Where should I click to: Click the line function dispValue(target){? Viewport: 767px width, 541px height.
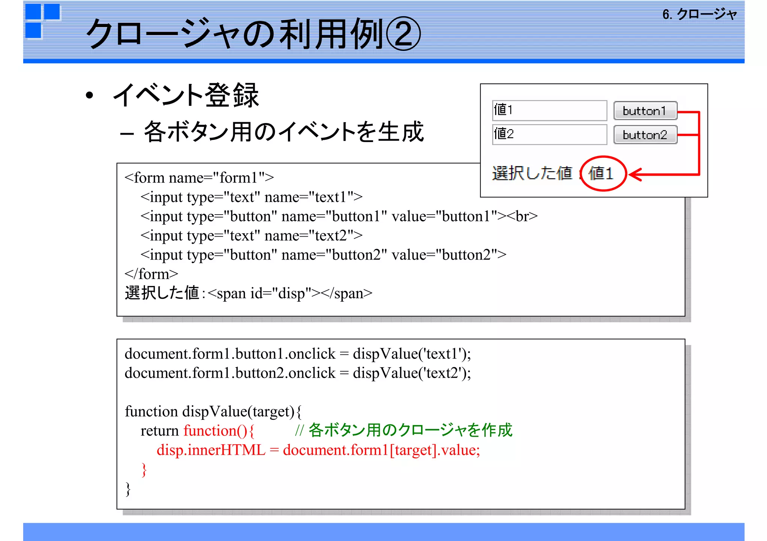click(x=213, y=412)
